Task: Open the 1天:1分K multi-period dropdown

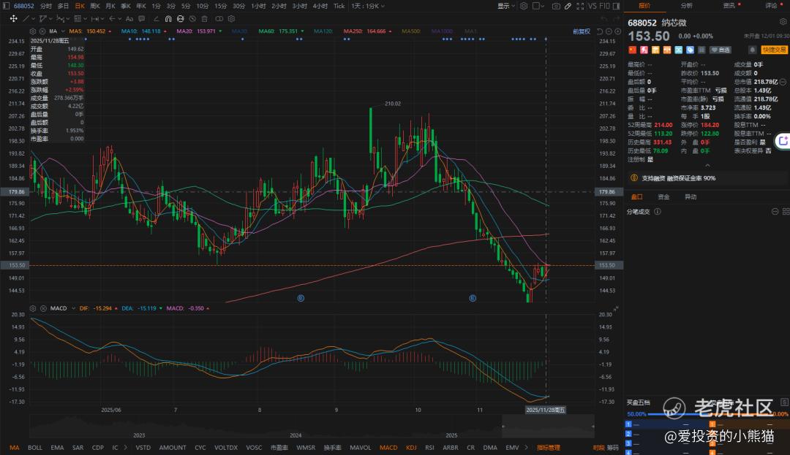Action: (368, 6)
